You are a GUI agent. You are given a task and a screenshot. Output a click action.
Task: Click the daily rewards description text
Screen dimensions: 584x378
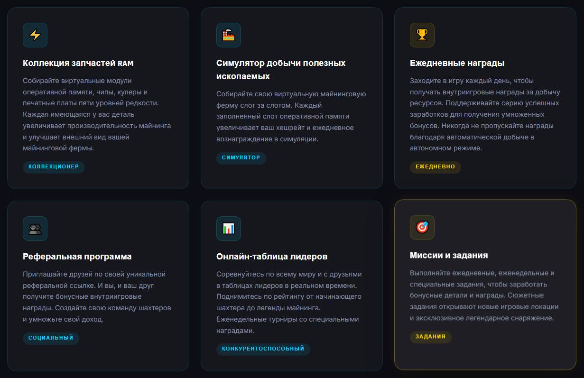point(484,114)
